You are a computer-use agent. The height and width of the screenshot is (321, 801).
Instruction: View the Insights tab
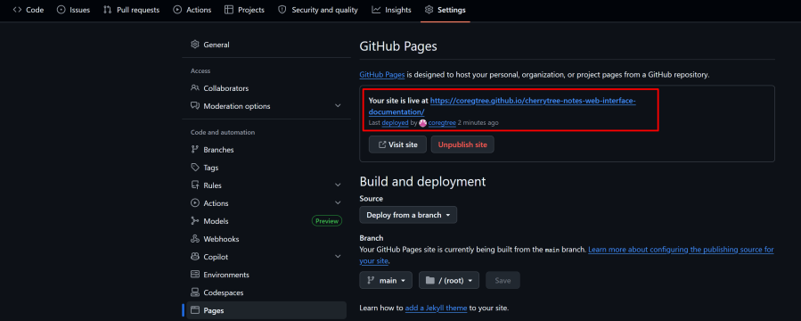click(391, 10)
